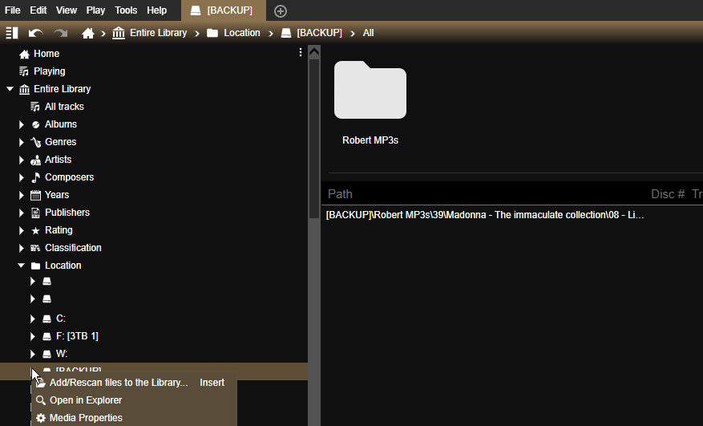Select Open in Explorer from context menu

click(x=85, y=400)
